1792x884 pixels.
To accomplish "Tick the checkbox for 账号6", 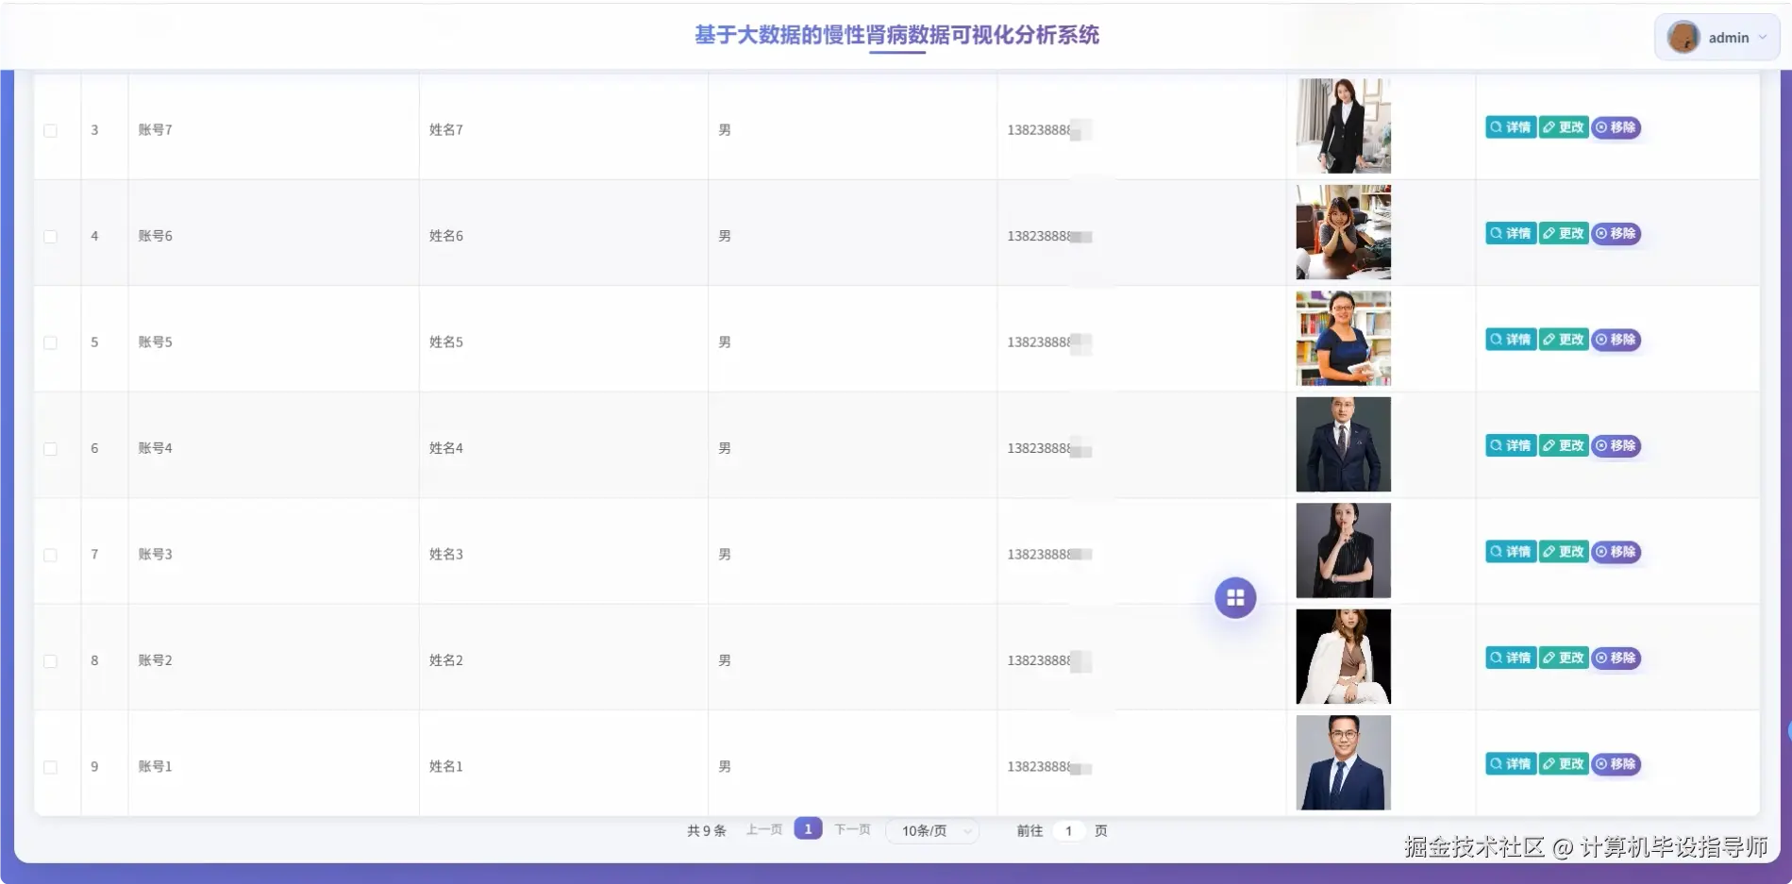I will pyautogui.click(x=50, y=237).
